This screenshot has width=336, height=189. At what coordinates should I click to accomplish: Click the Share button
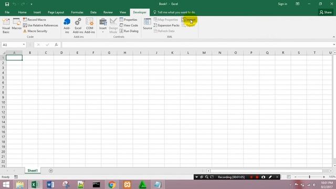325,12
